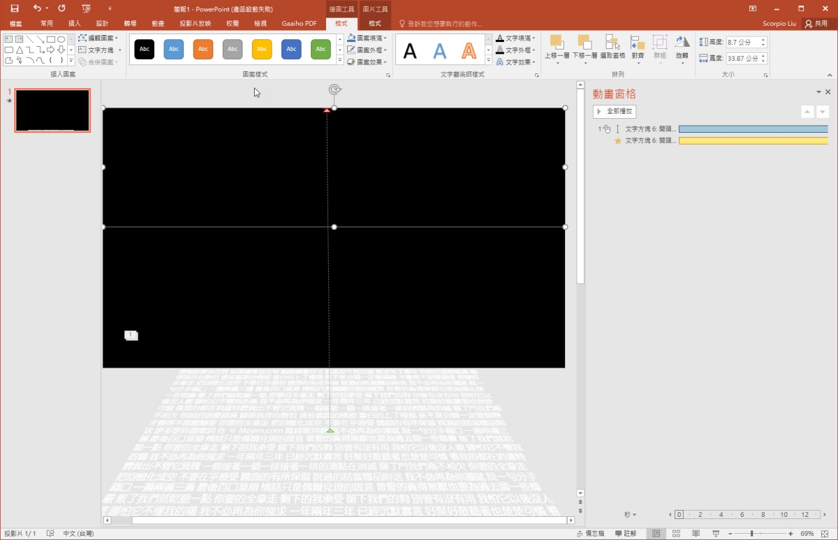This screenshot has height=540, width=838.
Task: Toggle the Notes (備忘稿) pane
Action: pos(591,534)
